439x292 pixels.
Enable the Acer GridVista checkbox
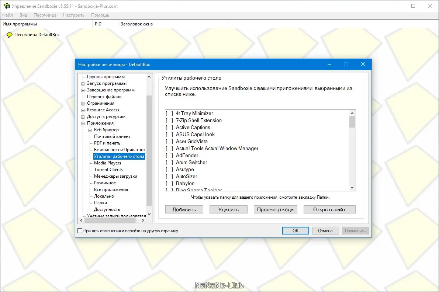pos(169,141)
